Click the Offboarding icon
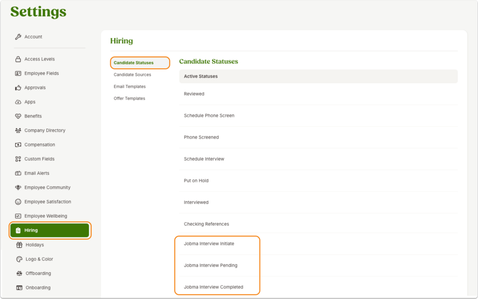 [19, 273]
